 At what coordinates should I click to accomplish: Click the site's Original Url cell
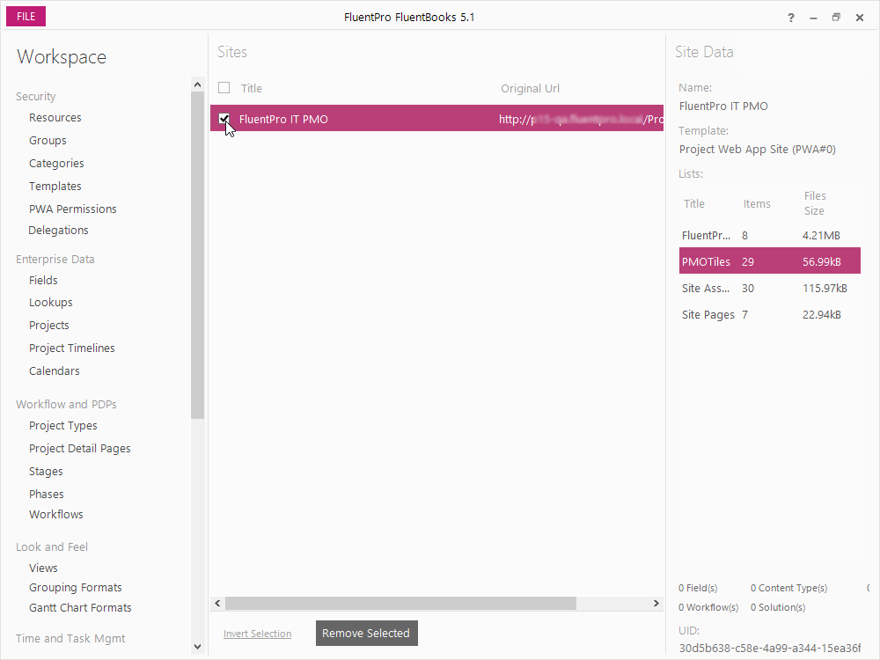click(581, 119)
